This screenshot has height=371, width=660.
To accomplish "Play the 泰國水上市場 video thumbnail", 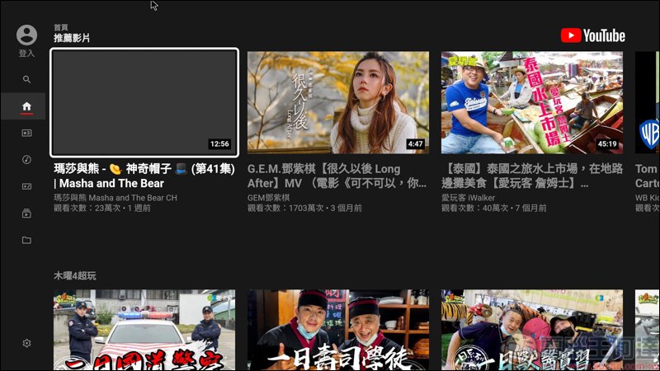I will pos(532,102).
